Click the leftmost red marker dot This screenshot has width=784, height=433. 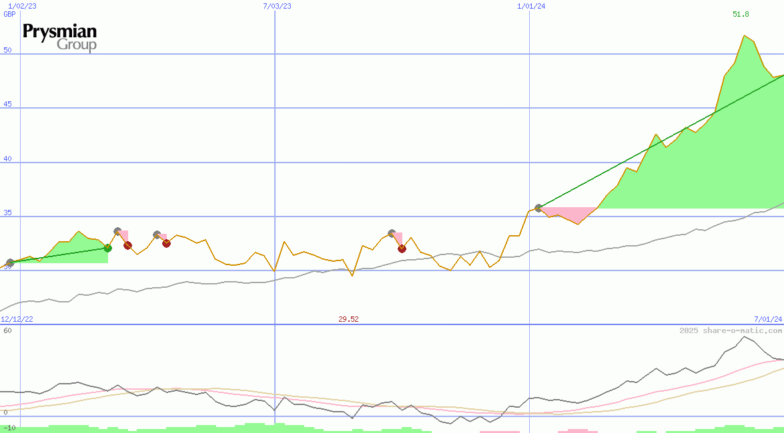pos(127,245)
